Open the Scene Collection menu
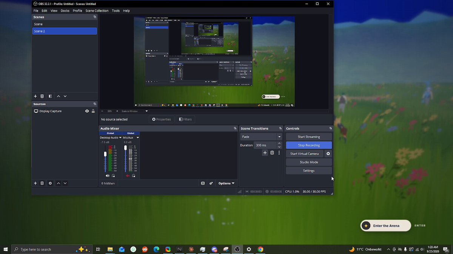Image resolution: width=453 pixels, height=254 pixels. [x=97, y=11]
